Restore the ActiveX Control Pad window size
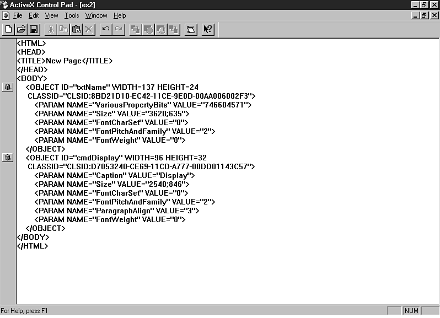The image size is (440, 318). [x=424, y=5]
